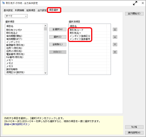Open the すべて category dropdown
Viewport: 146px width, 137px height.
(16, 16)
